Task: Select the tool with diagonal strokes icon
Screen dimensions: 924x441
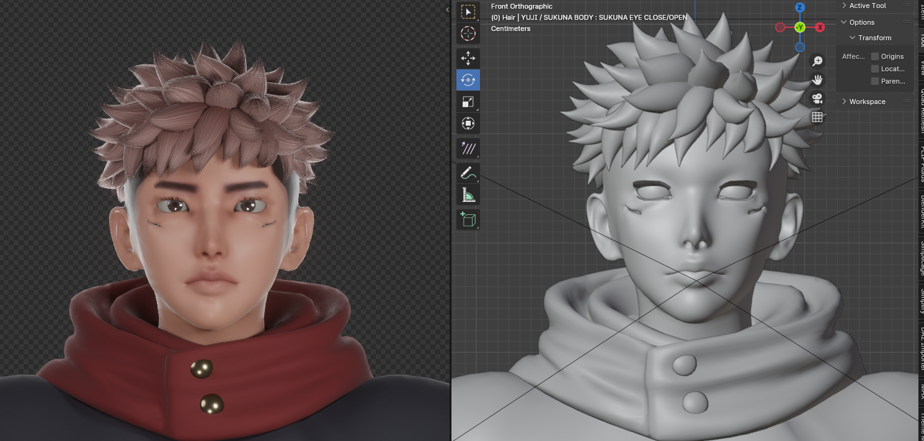Action: pyautogui.click(x=468, y=148)
